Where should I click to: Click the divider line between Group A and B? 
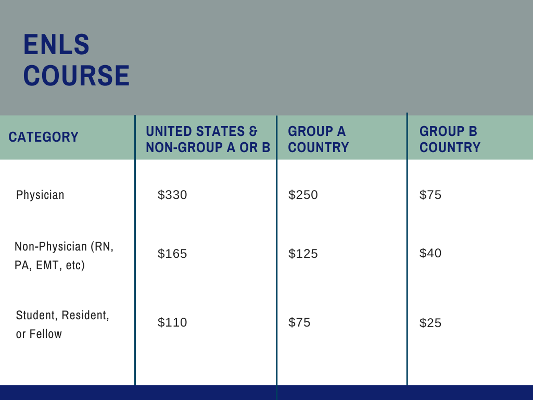(x=407, y=249)
